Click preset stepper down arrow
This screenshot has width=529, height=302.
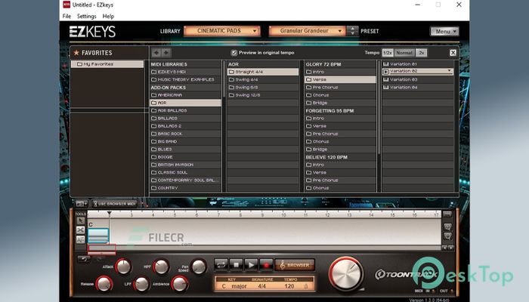pyautogui.click(x=352, y=33)
